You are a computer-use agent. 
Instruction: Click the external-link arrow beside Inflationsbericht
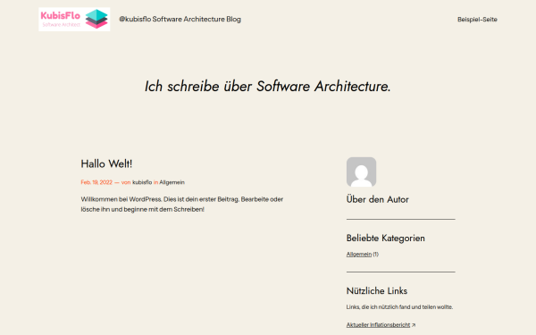(x=414, y=325)
